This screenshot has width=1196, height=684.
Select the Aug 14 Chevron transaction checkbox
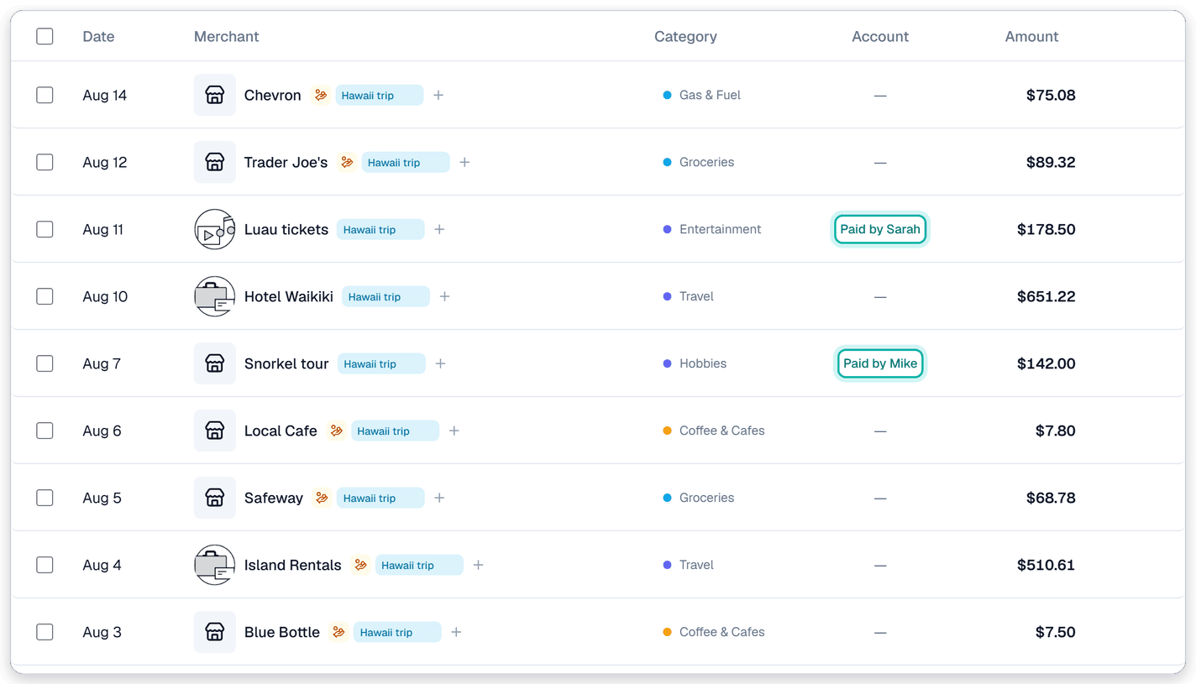(45, 95)
